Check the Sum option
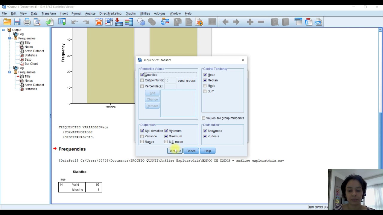The image size is (383, 215). point(205,91)
